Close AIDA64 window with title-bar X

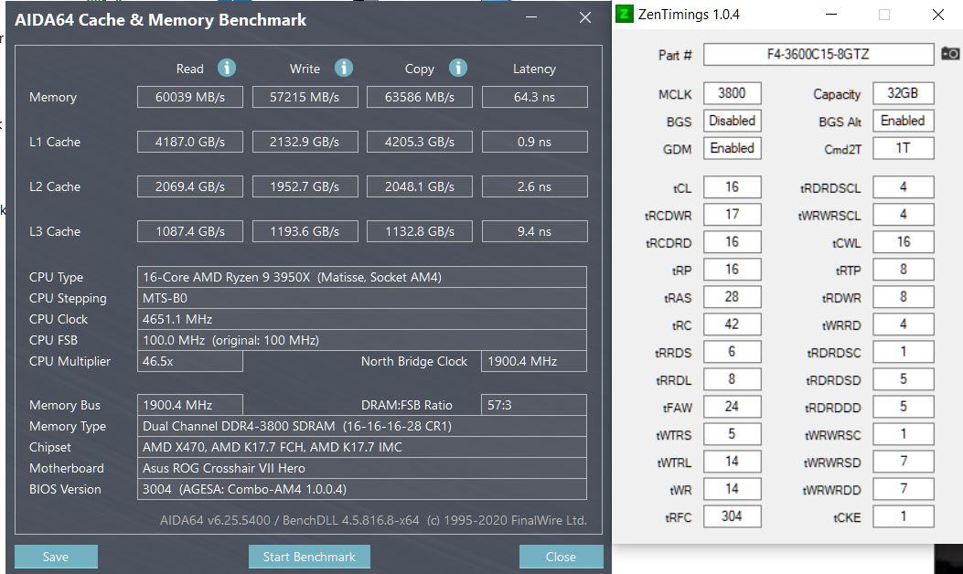click(x=585, y=17)
